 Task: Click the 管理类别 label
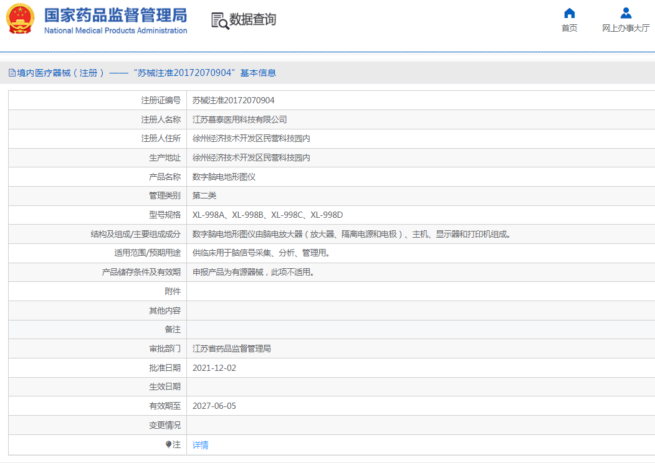(x=165, y=195)
